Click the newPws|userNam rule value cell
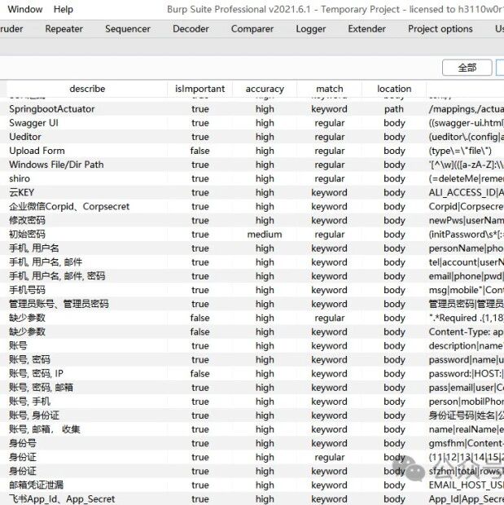504x505 pixels. (x=466, y=220)
